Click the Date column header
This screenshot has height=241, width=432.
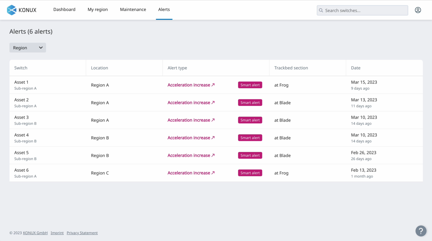[356, 68]
